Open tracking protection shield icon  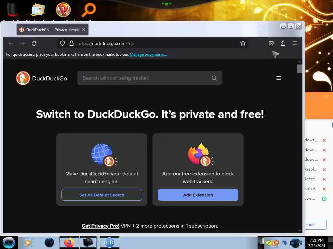[x=62, y=43]
